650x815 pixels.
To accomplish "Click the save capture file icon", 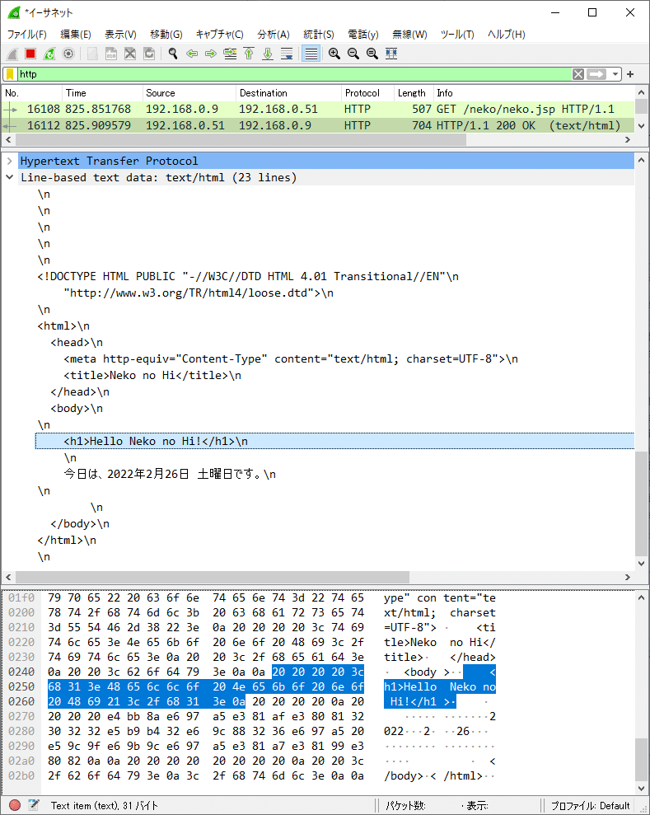I will pos(110,54).
